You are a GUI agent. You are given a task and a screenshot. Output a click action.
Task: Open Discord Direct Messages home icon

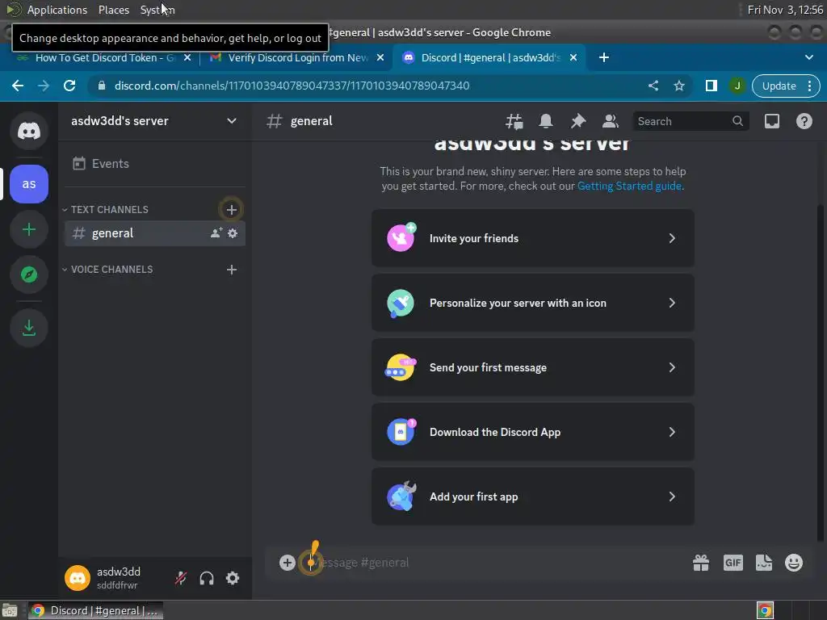(29, 131)
